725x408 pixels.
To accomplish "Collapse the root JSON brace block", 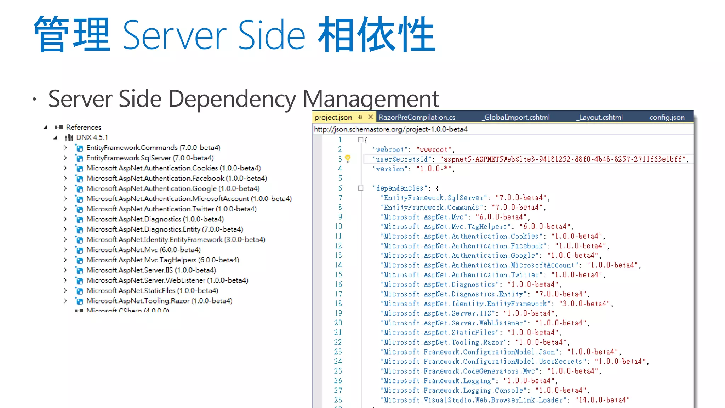I will click(x=360, y=140).
